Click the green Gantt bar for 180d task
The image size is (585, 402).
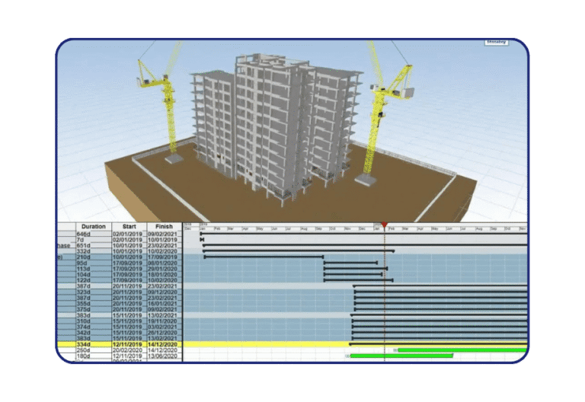point(401,356)
